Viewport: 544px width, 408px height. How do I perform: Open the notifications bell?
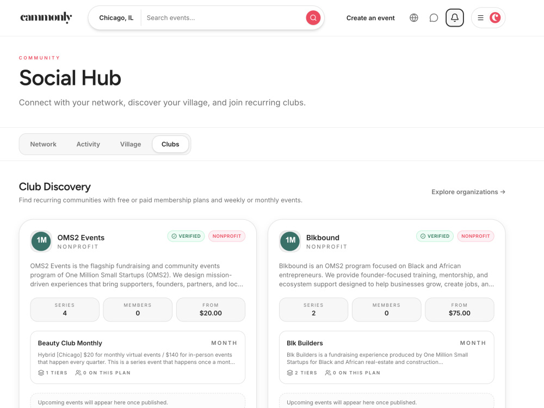[454, 18]
